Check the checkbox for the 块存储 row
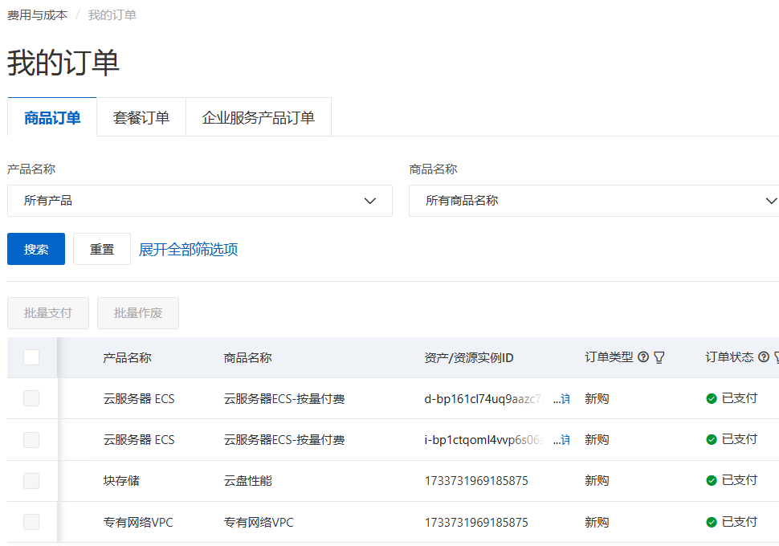The height and width of the screenshot is (546, 779). coord(31,481)
